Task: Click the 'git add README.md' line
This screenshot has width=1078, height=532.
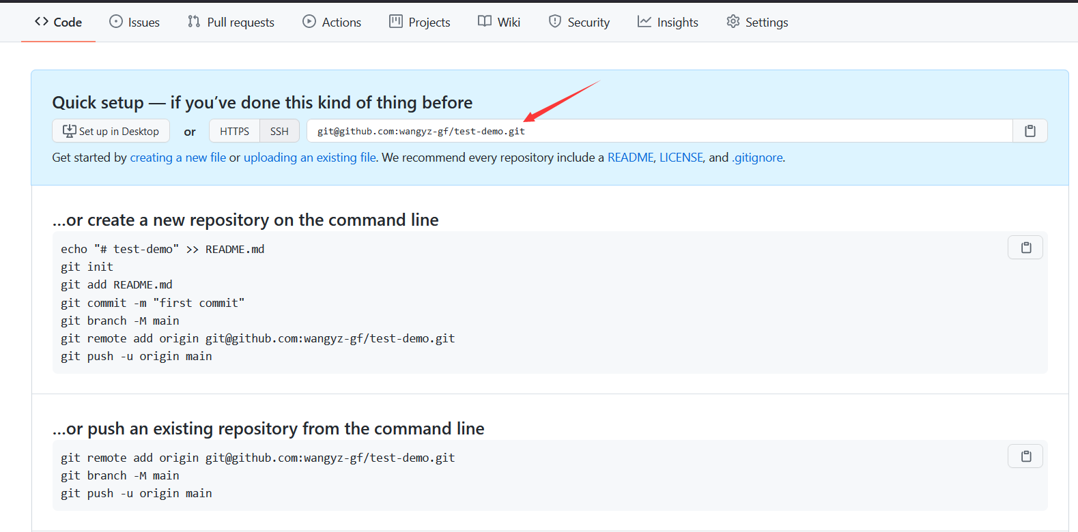Action: pyautogui.click(x=117, y=284)
